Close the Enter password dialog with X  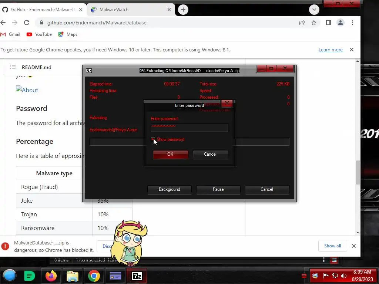[227, 104]
